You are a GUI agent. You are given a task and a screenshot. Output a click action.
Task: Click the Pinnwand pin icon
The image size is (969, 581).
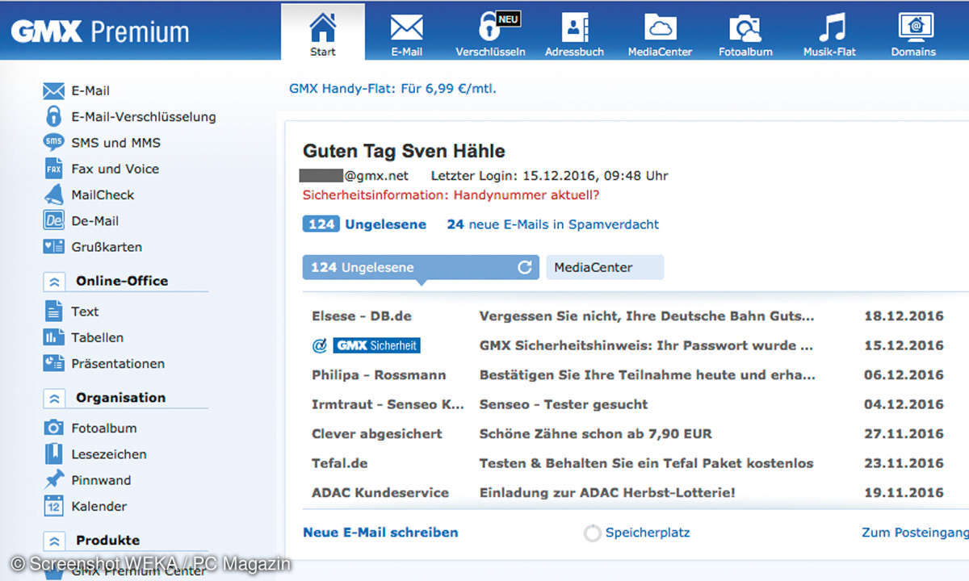[53, 480]
